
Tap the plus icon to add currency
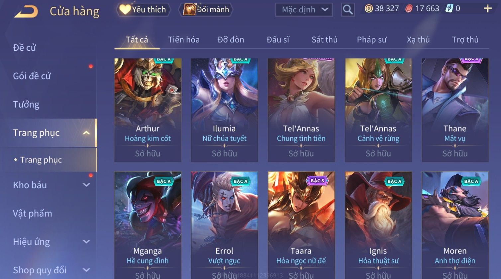click(x=487, y=9)
